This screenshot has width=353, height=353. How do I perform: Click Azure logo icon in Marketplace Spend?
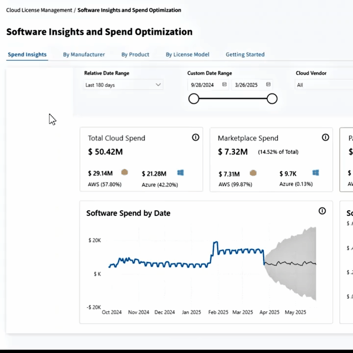click(x=316, y=173)
